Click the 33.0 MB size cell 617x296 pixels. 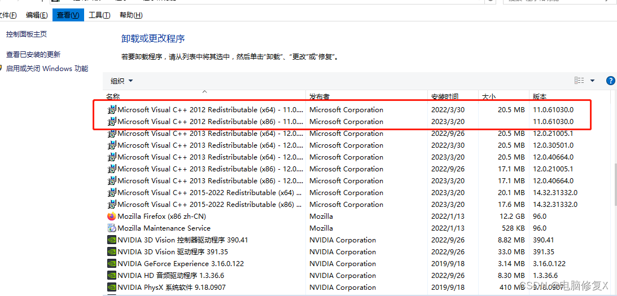(x=511, y=251)
